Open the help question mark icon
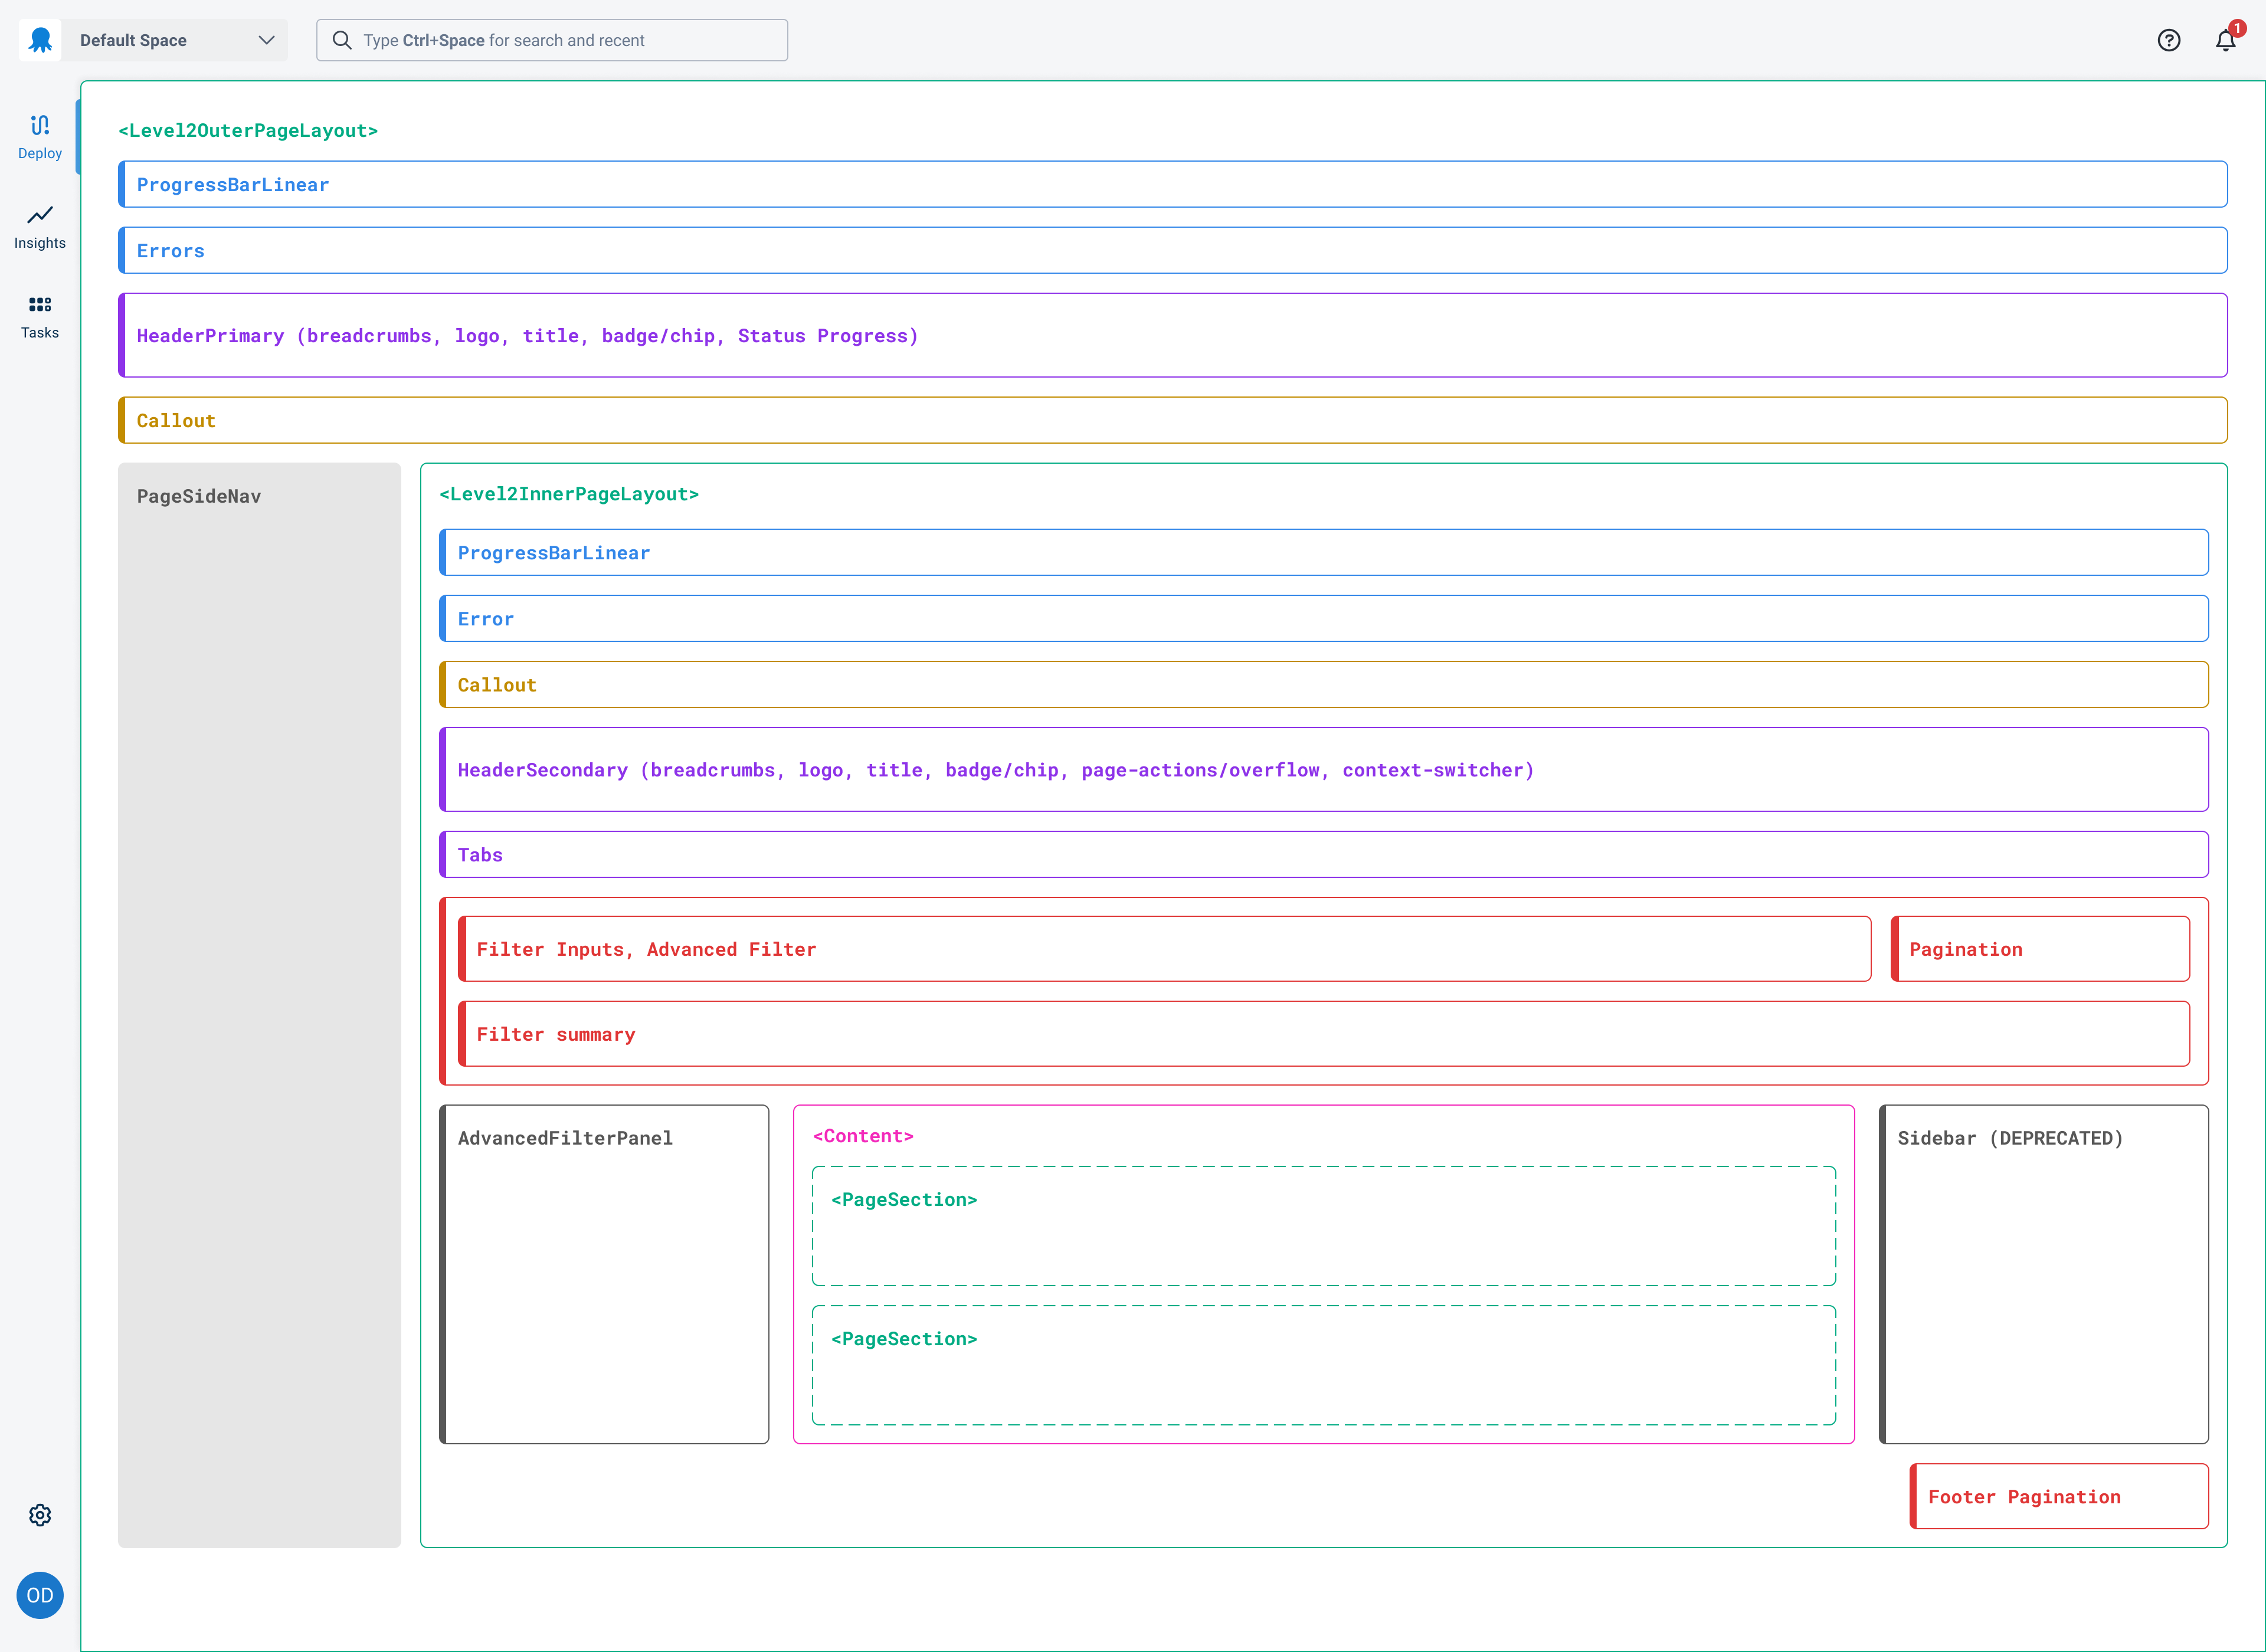Viewport: 2266px width, 1652px height. pyautogui.click(x=2169, y=40)
